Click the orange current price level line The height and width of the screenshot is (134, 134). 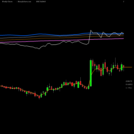click(128, 67)
